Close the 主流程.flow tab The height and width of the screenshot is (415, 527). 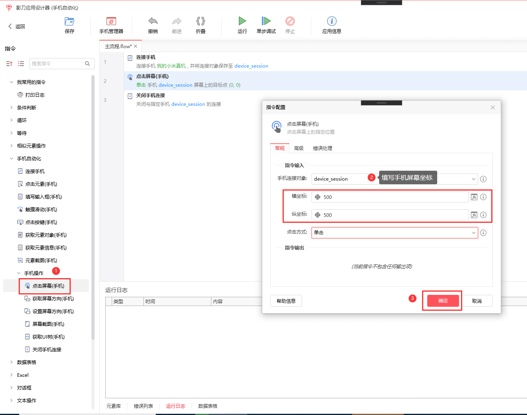pyautogui.click(x=136, y=46)
